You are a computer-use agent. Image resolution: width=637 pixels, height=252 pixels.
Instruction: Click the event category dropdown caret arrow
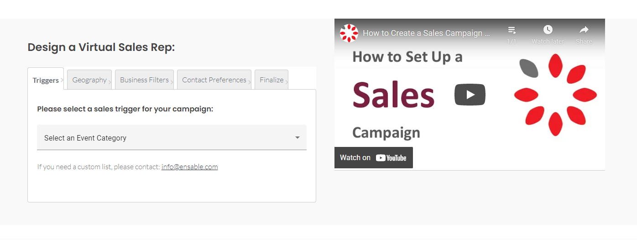(298, 138)
